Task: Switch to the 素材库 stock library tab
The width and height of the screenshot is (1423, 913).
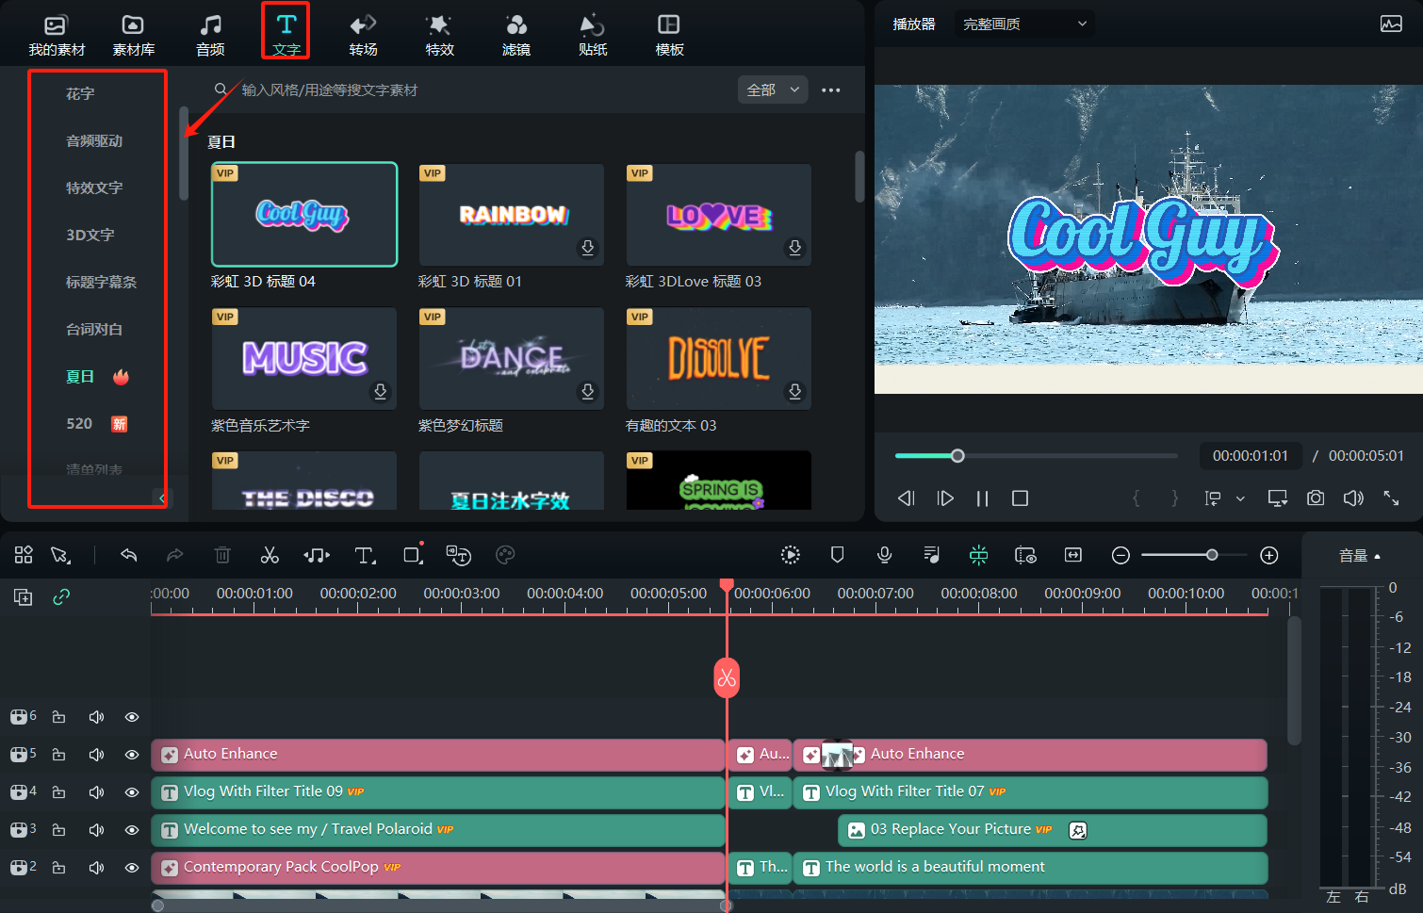Action: [134, 36]
